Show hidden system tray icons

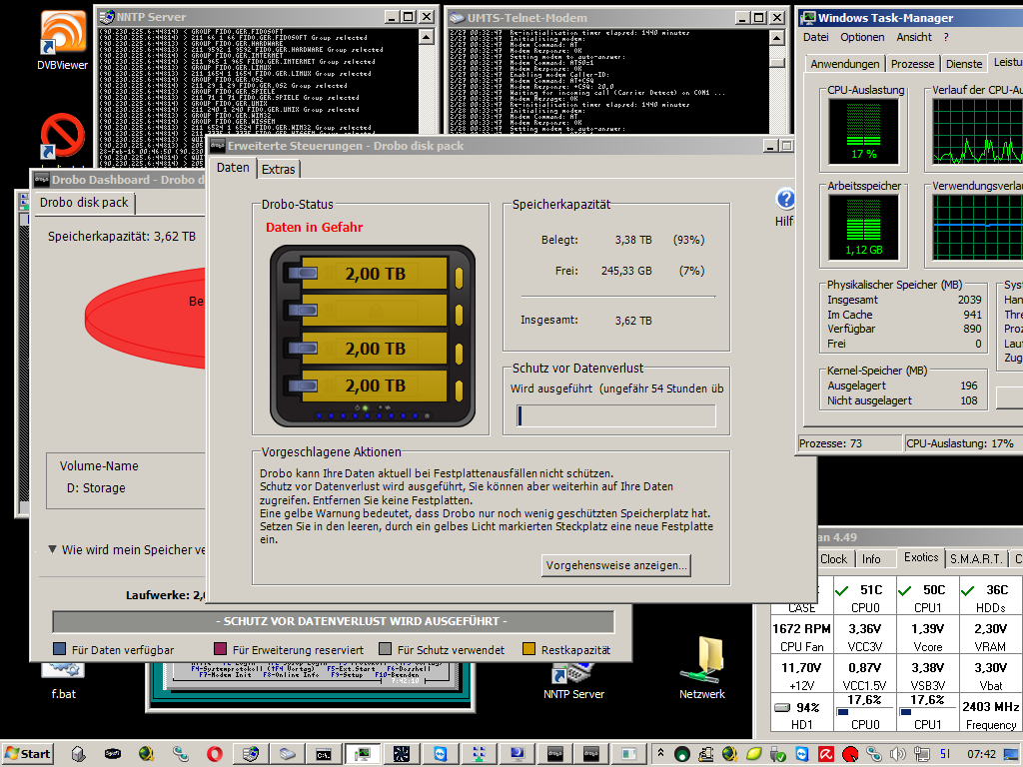click(659, 753)
